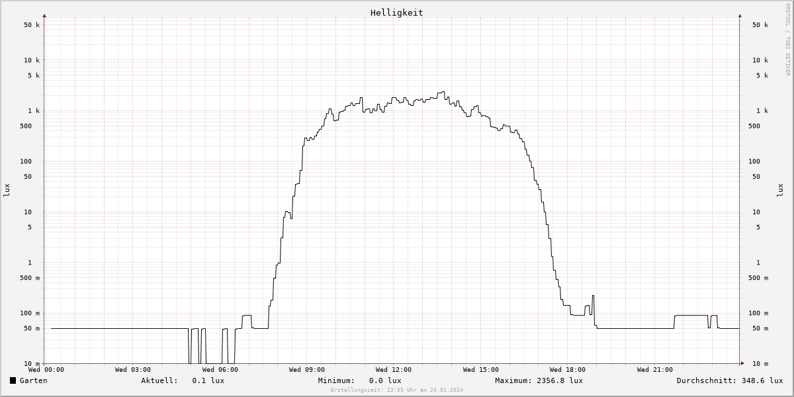This screenshot has height=397, width=794.
Task: Click the red arrow atop the left axis
Action: click(x=44, y=15)
